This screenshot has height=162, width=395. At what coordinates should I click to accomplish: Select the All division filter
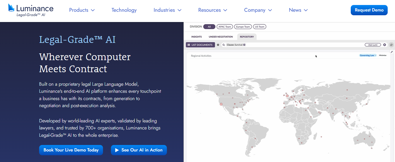point(209,27)
